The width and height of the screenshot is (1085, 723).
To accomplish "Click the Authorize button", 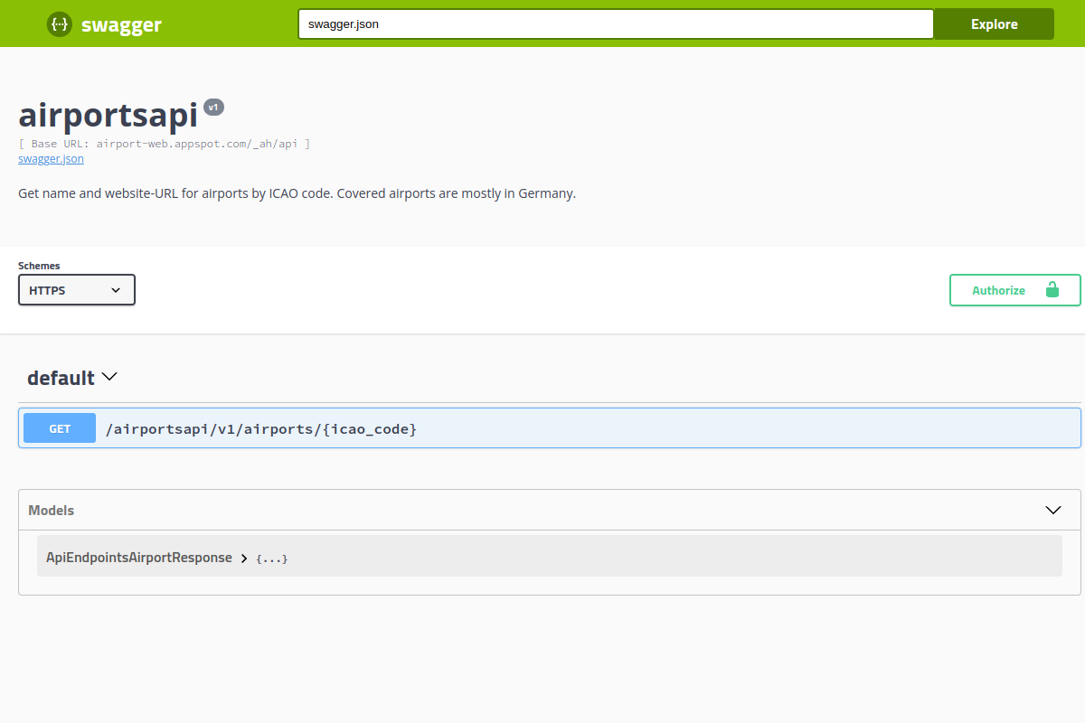I will [x=1014, y=290].
